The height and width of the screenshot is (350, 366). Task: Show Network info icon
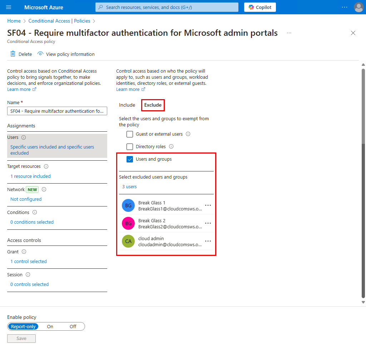[x=44, y=189]
